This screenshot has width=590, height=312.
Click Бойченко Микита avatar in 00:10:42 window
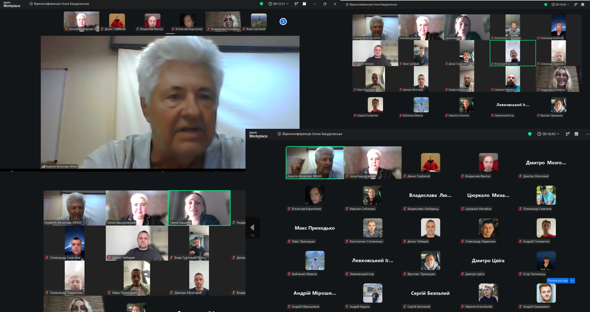click(421, 105)
